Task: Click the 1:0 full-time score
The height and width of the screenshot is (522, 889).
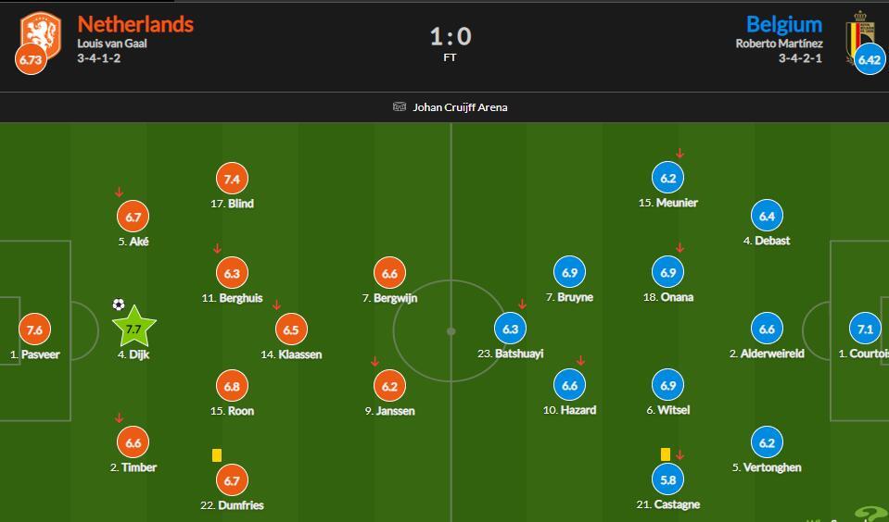Action: pyautogui.click(x=451, y=37)
